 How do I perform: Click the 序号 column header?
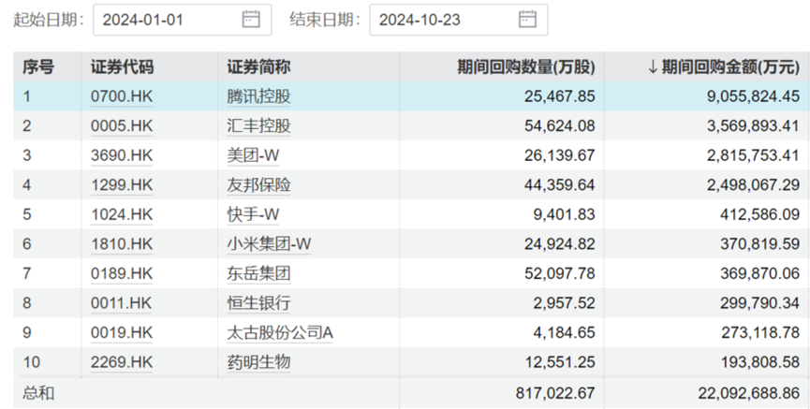click(37, 67)
